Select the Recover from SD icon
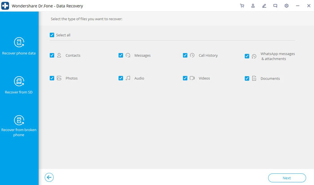 point(19,81)
